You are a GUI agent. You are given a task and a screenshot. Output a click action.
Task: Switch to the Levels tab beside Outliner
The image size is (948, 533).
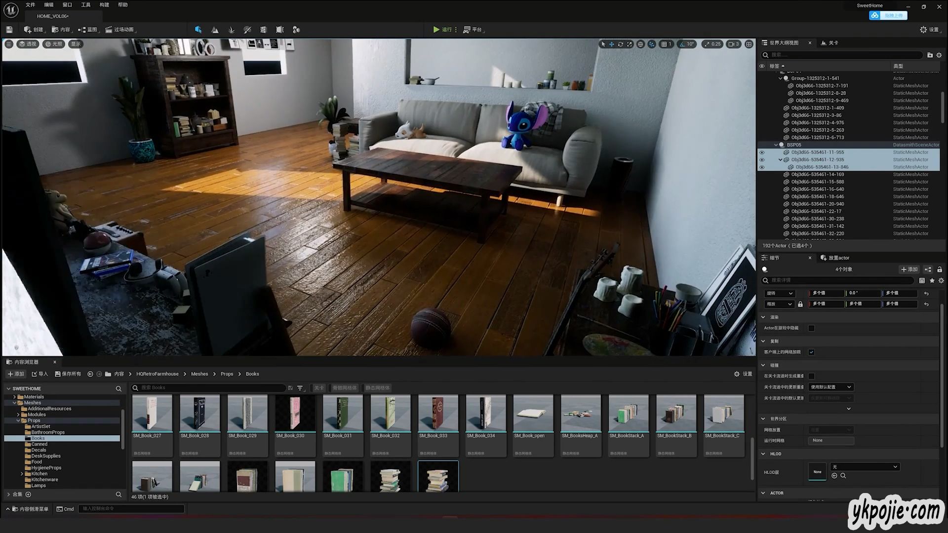tap(829, 43)
